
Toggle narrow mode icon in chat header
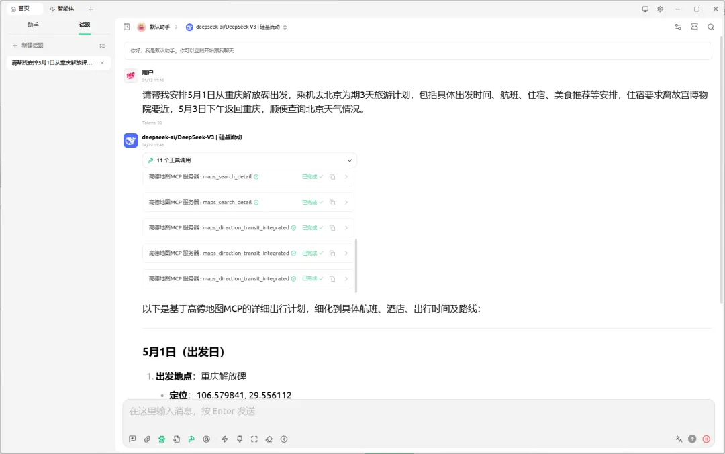point(695,27)
